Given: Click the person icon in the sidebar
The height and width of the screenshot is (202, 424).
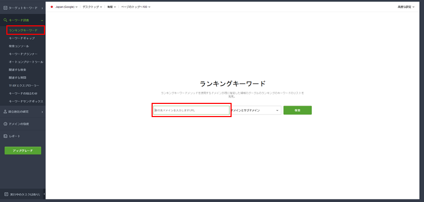Looking at the screenshot, I should click(5, 112).
